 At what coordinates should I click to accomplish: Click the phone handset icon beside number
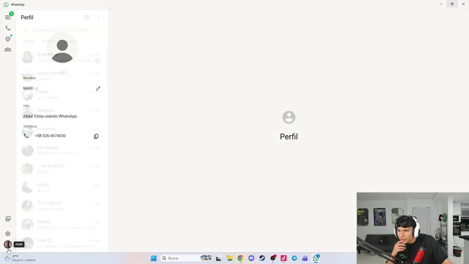point(26,136)
